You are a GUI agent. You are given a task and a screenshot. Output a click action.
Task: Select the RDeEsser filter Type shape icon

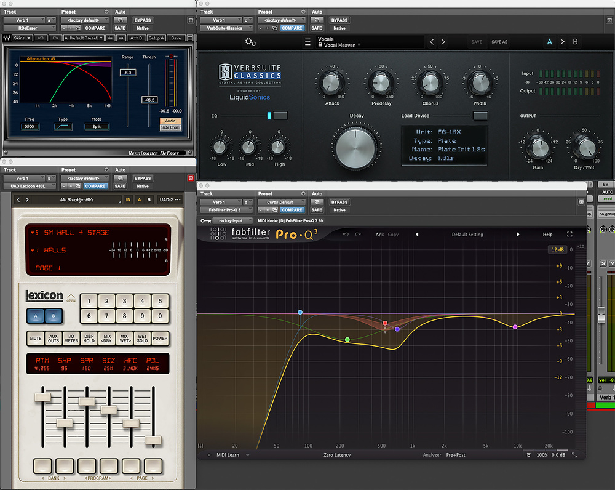[63, 127]
